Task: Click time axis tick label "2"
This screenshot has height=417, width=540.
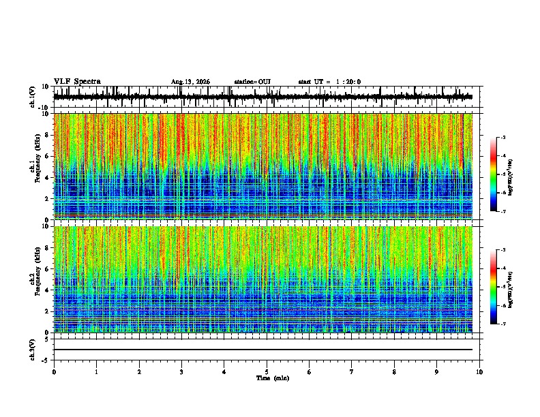Action: (x=139, y=372)
